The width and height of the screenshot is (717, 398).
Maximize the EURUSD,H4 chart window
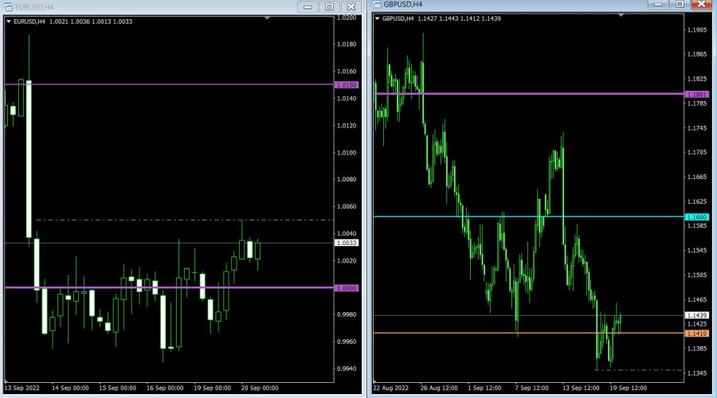329,6
